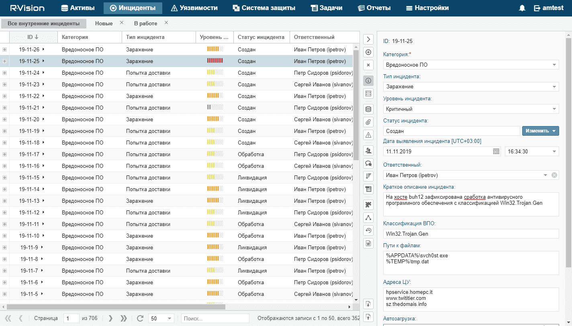Open the history clock icon panel
572x326 pixels.
[368, 230]
